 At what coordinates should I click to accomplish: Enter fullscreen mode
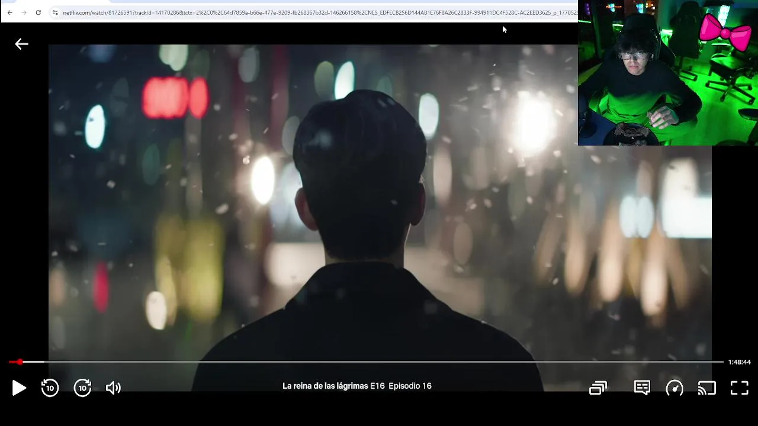(x=739, y=388)
